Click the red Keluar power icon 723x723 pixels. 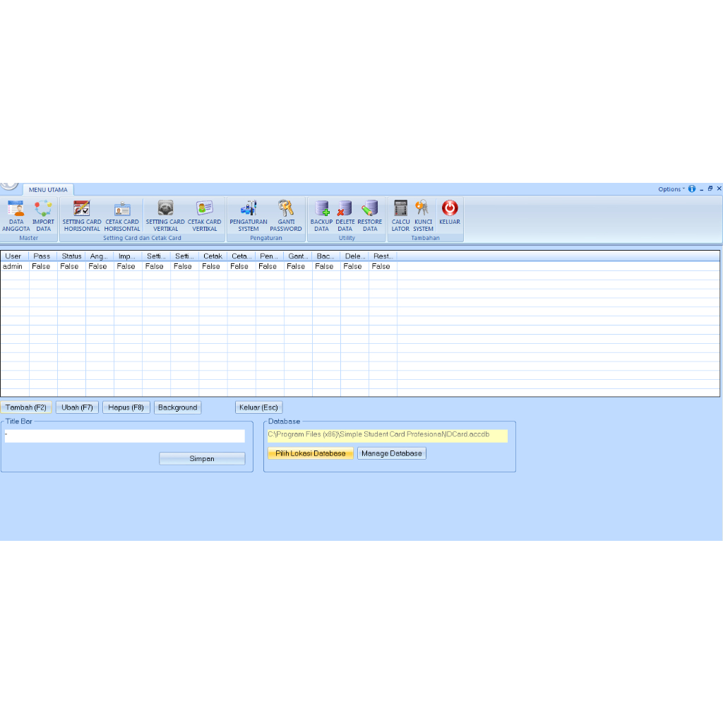coord(450,212)
